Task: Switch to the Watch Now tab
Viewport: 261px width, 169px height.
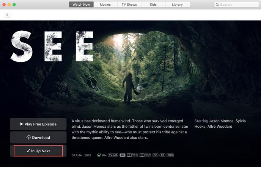Action: tap(81, 5)
